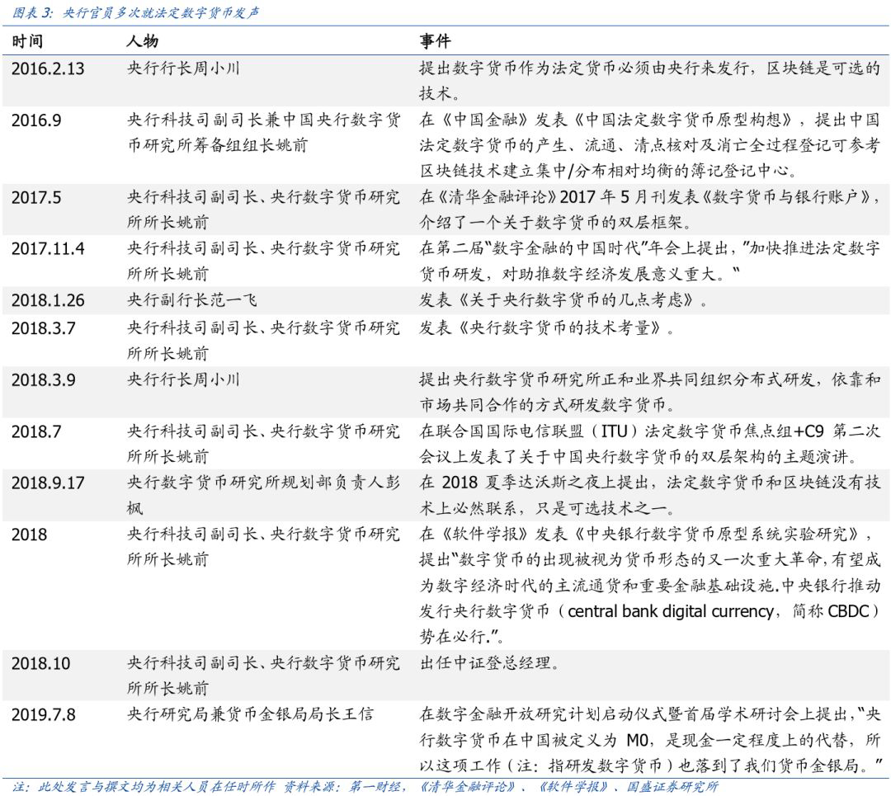
Task: Click the 2018.3.7 date entry
Action: pyautogui.click(x=43, y=328)
